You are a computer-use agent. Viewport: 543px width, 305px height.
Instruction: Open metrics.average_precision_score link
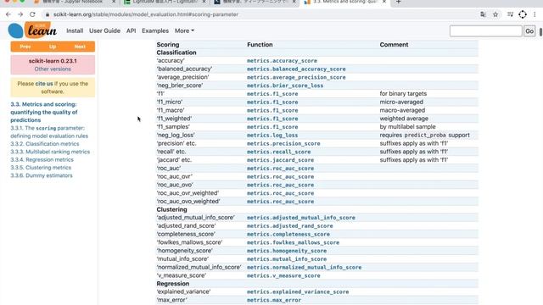(x=296, y=77)
